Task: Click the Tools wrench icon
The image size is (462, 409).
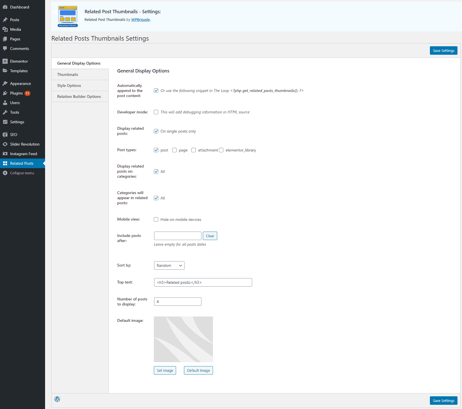Action: [x=5, y=112]
